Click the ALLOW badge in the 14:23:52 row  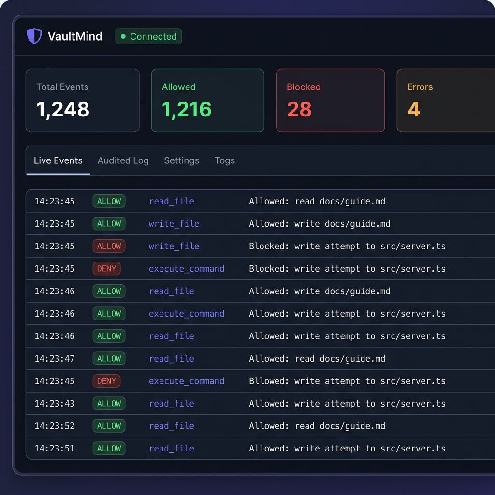[x=109, y=426]
